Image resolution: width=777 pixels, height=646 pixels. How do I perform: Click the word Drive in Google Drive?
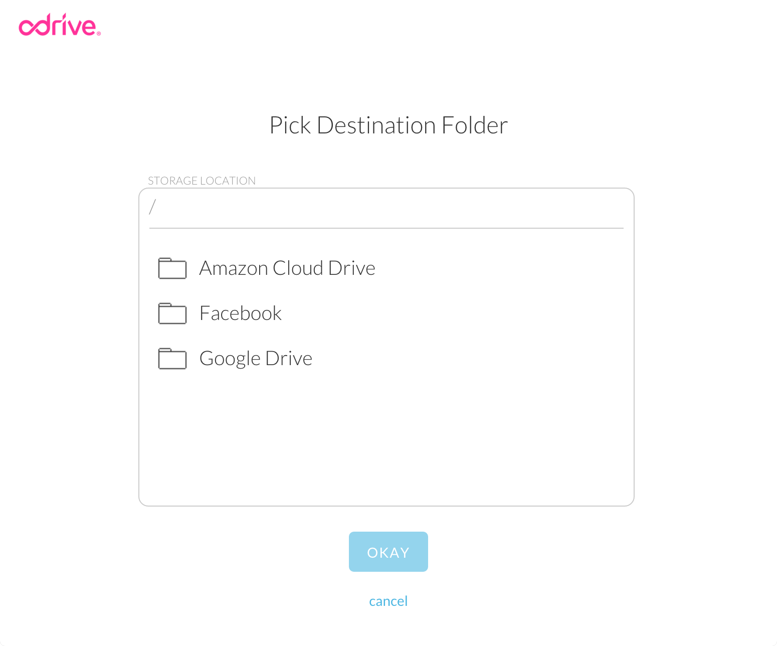289,359
